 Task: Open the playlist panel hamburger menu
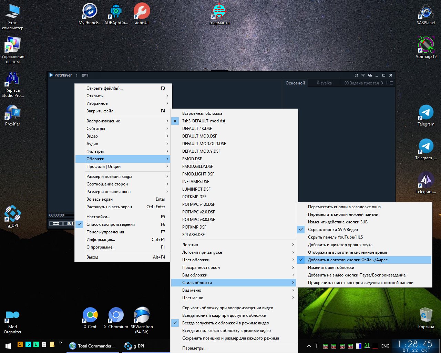pos(392,83)
